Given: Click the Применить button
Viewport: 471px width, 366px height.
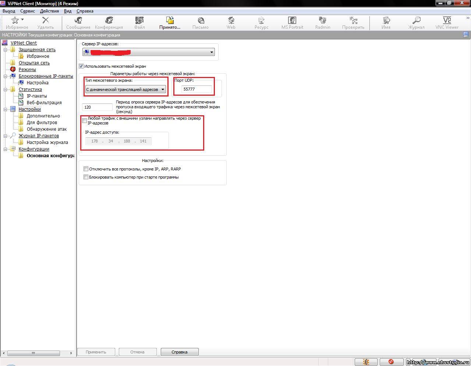Looking at the screenshot, I should click(96, 352).
